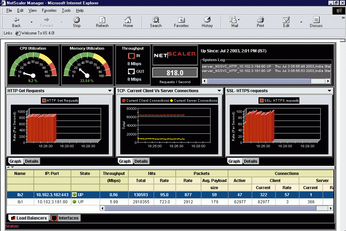The width and height of the screenshot is (346, 231).
Task: Open the View menu
Action: click(33, 10)
